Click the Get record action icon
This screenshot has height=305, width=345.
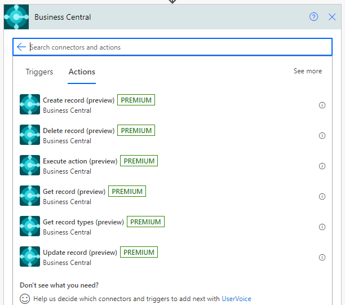tap(30, 196)
